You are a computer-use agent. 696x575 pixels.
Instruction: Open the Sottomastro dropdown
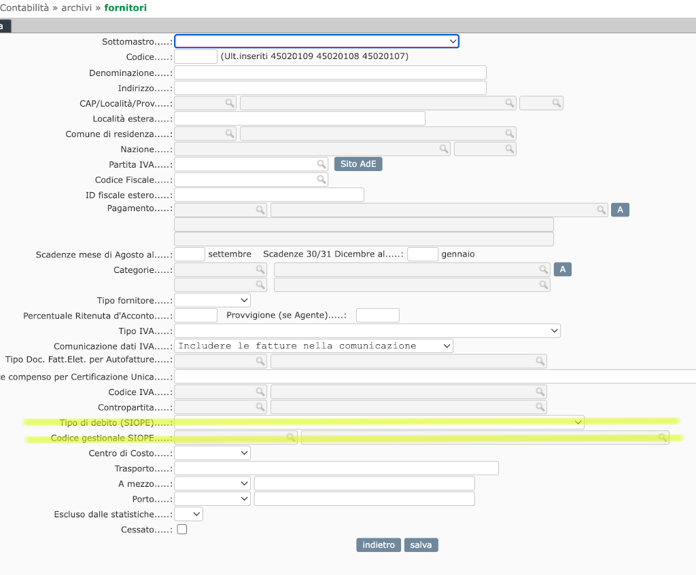point(317,41)
